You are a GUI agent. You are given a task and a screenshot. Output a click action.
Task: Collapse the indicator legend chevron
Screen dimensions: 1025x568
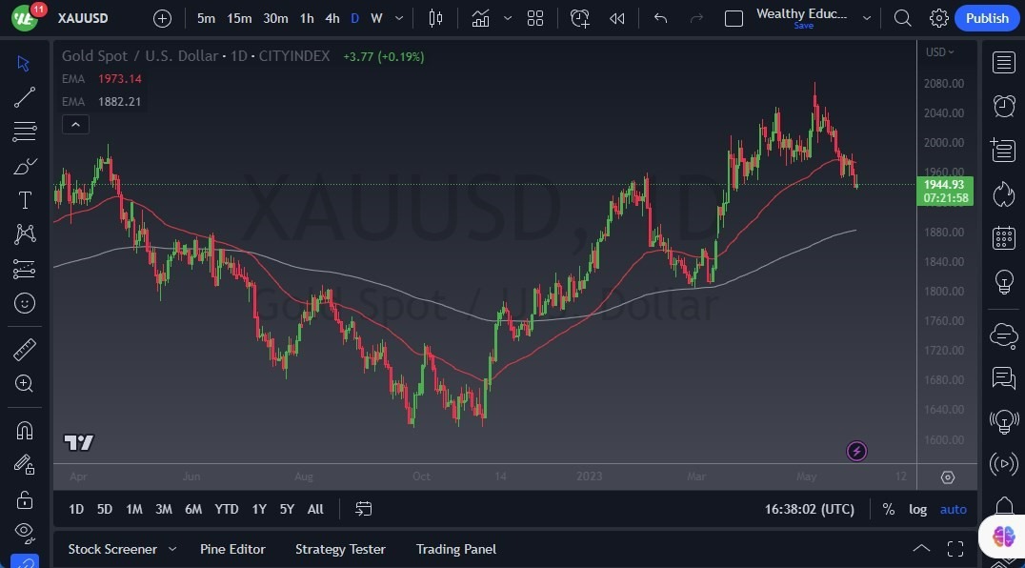click(x=75, y=124)
